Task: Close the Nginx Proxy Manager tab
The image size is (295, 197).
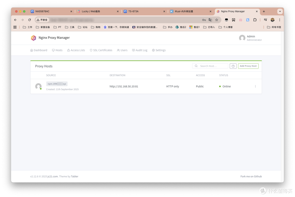Action: click(256, 11)
